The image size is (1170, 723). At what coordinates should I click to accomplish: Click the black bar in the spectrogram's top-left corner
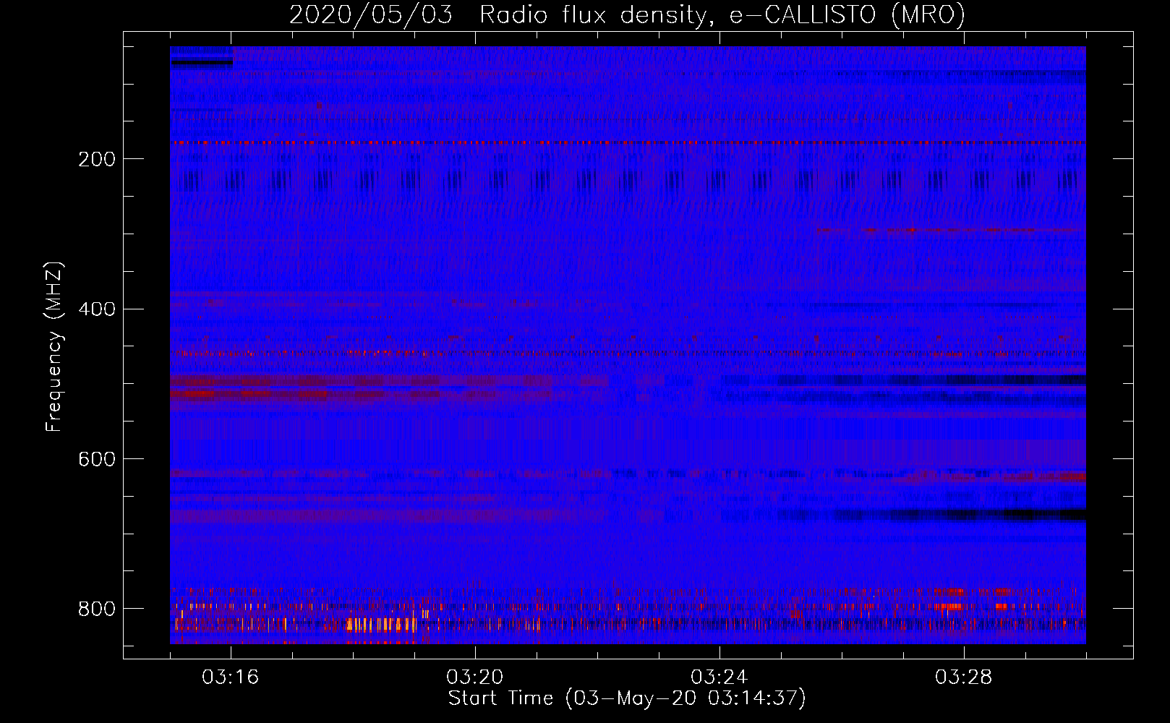pos(202,62)
